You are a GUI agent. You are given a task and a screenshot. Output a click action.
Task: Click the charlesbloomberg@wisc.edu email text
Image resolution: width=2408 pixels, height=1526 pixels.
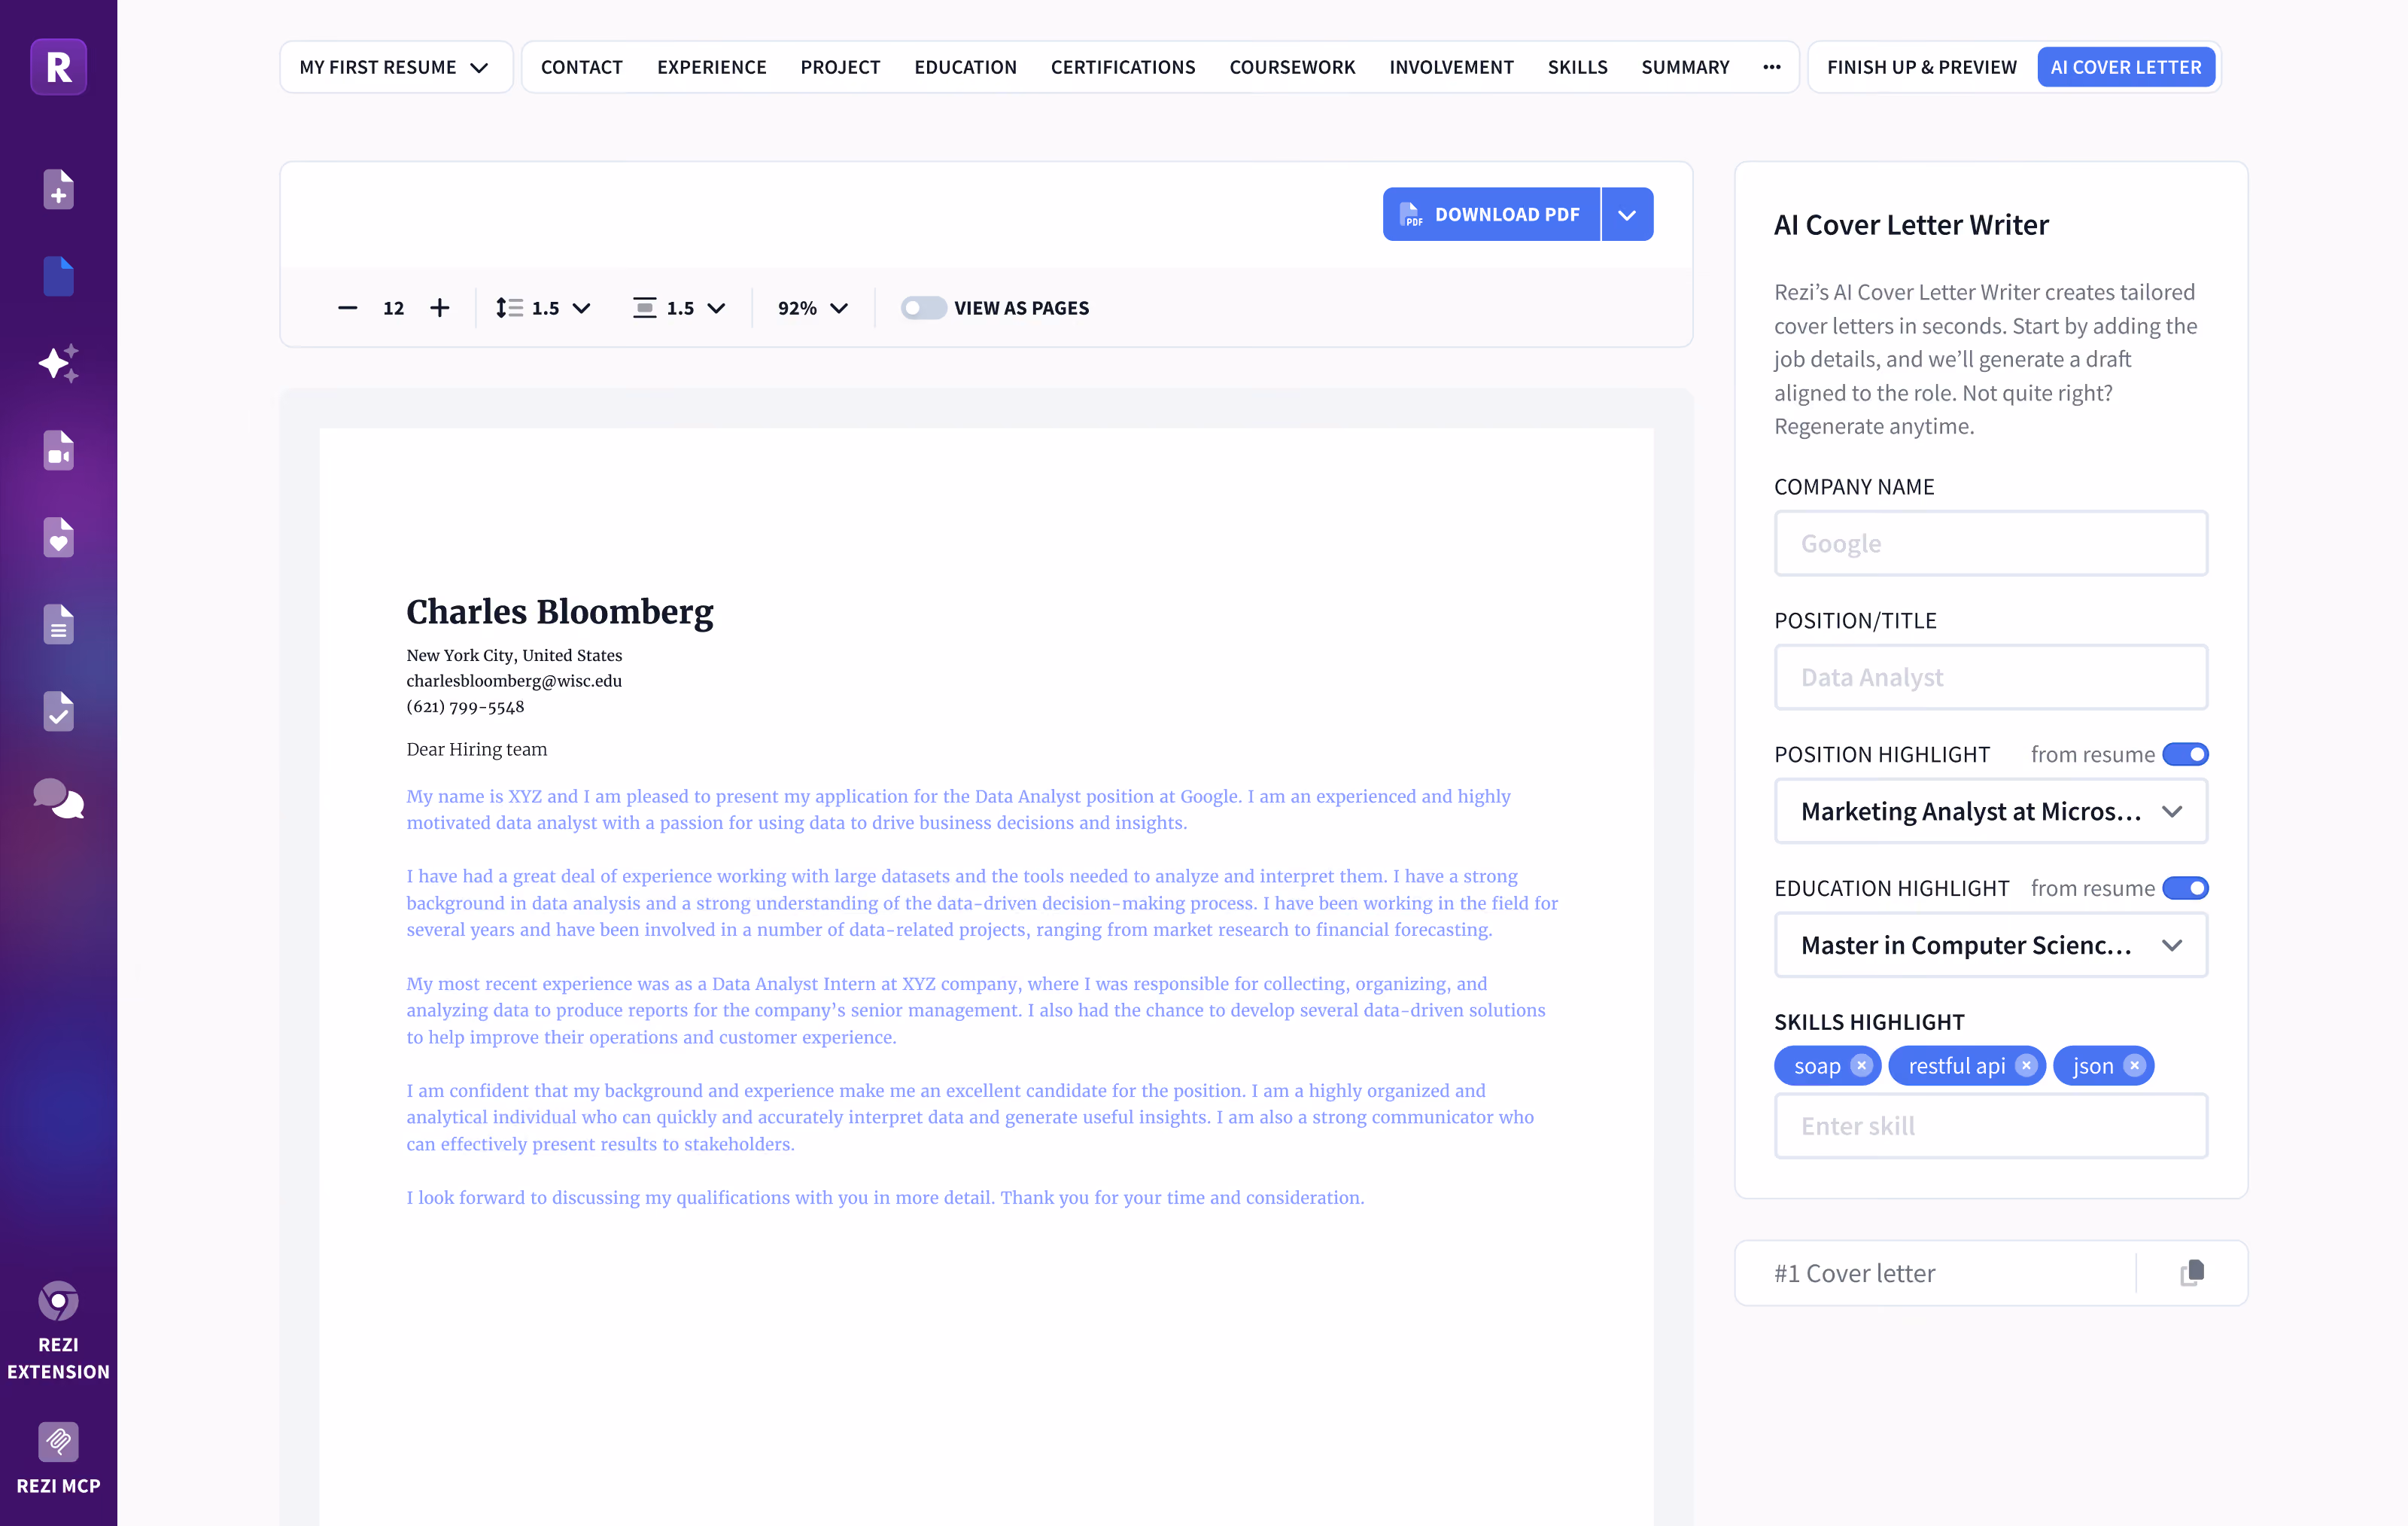(x=514, y=681)
